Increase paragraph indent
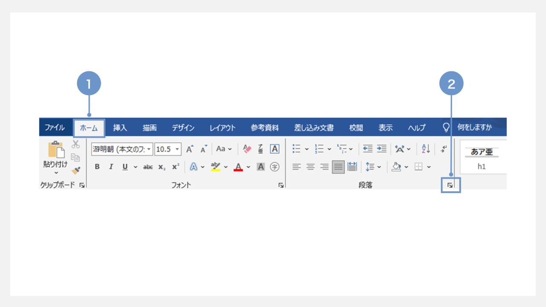 [381, 149]
